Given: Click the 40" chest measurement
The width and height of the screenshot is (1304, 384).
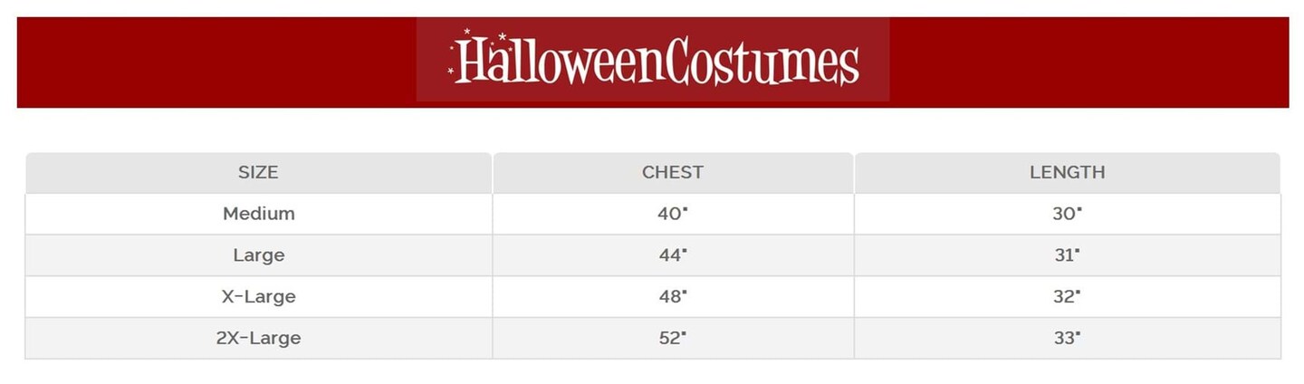Looking at the screenshot, I should tap(672, 214).
